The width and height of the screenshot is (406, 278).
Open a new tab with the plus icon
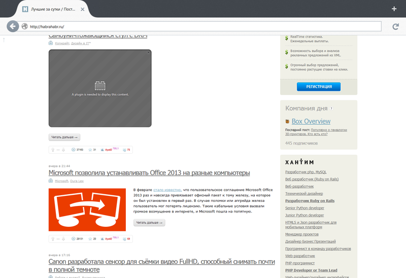click(394, 9)
